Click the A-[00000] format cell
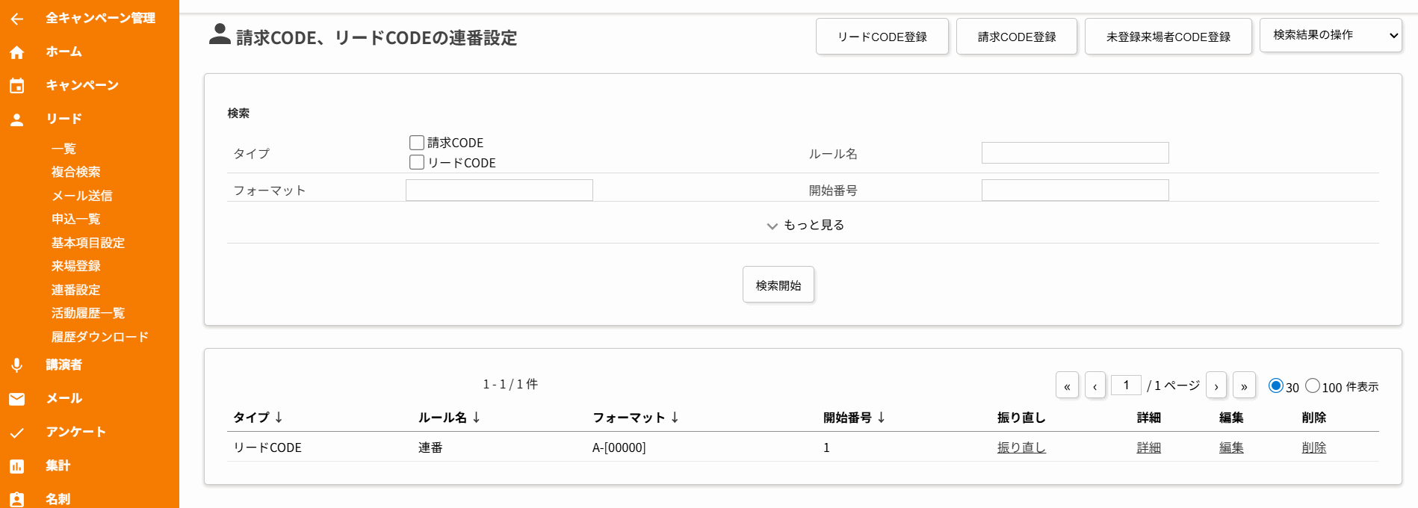Viewport: 1418px width, 508px height. click(x=619, y=447)
